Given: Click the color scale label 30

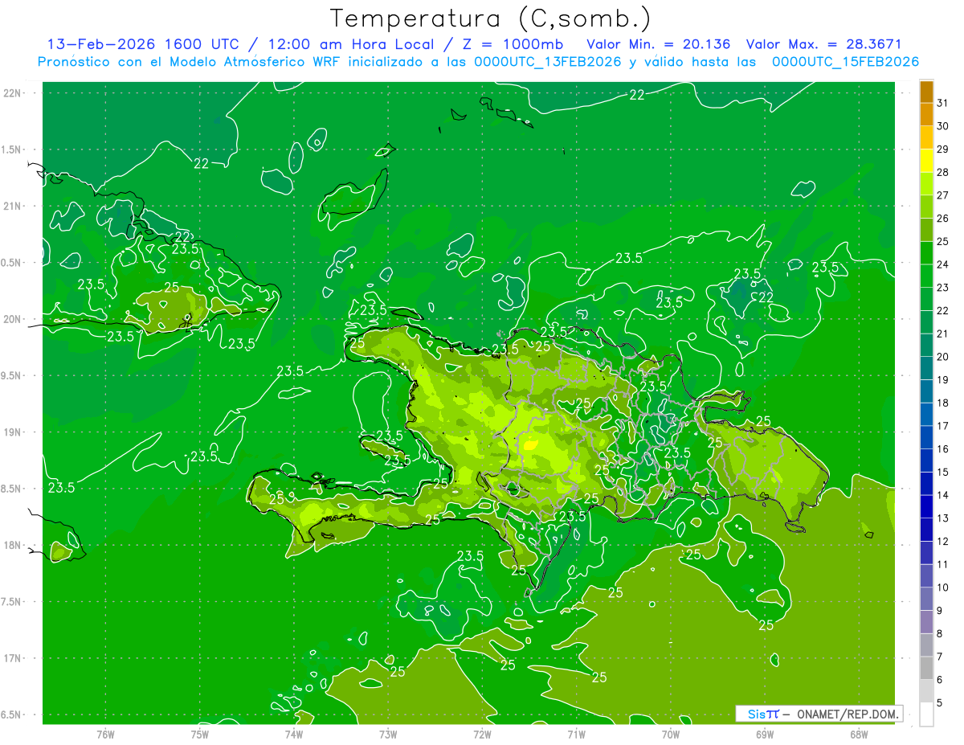Looking at the screenshot, I should pyautogui.click(x=943, y=126).
